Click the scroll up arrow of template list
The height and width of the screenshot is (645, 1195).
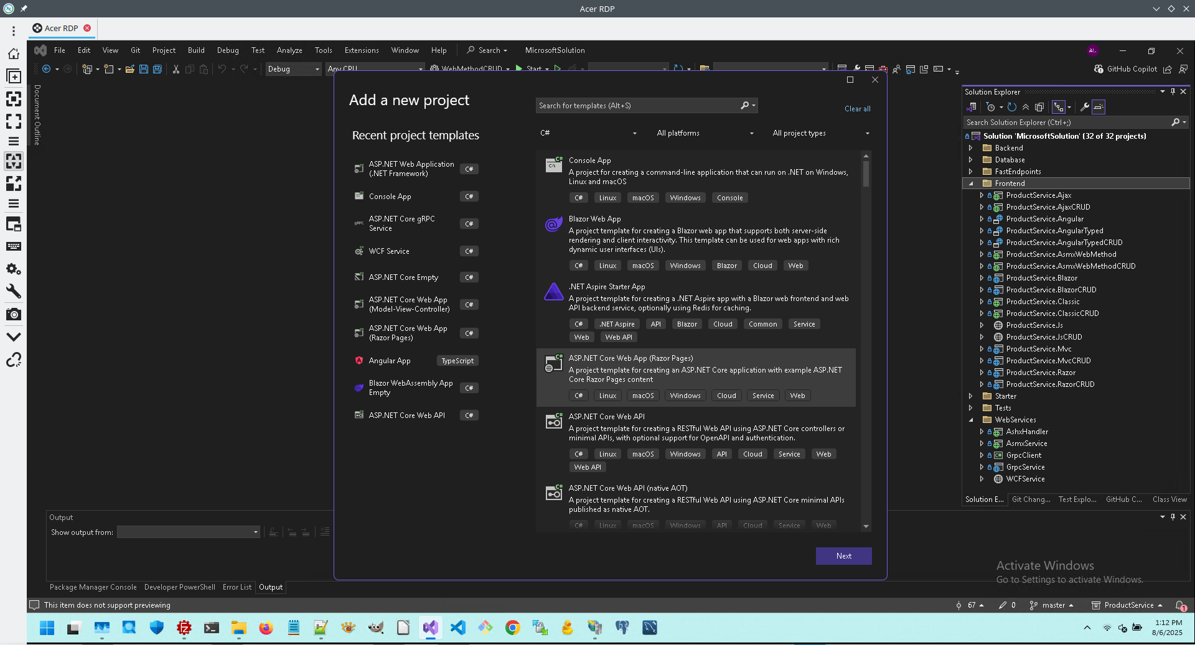[x=866, y=155]
